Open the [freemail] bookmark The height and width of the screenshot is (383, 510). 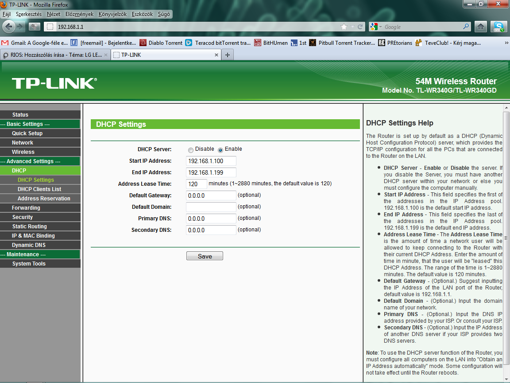click(104, 43)
